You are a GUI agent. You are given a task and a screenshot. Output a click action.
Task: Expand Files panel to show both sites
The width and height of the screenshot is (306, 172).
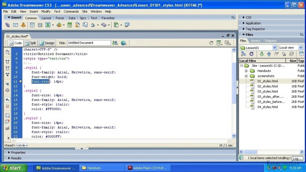pos(301,54)
